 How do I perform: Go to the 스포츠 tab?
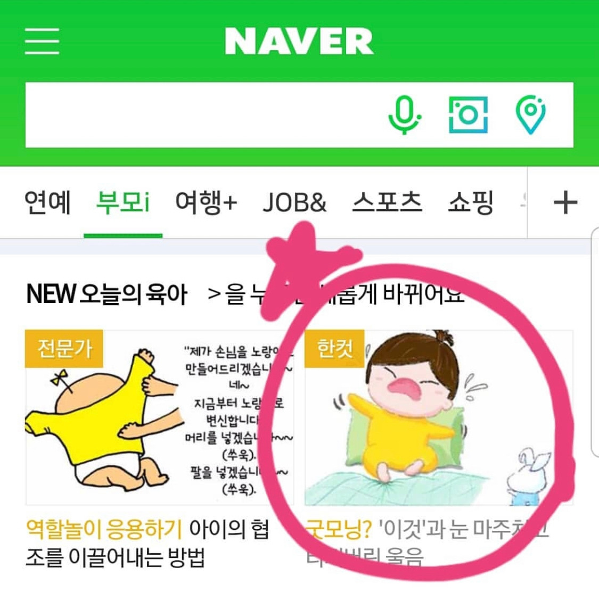(387, 202)
